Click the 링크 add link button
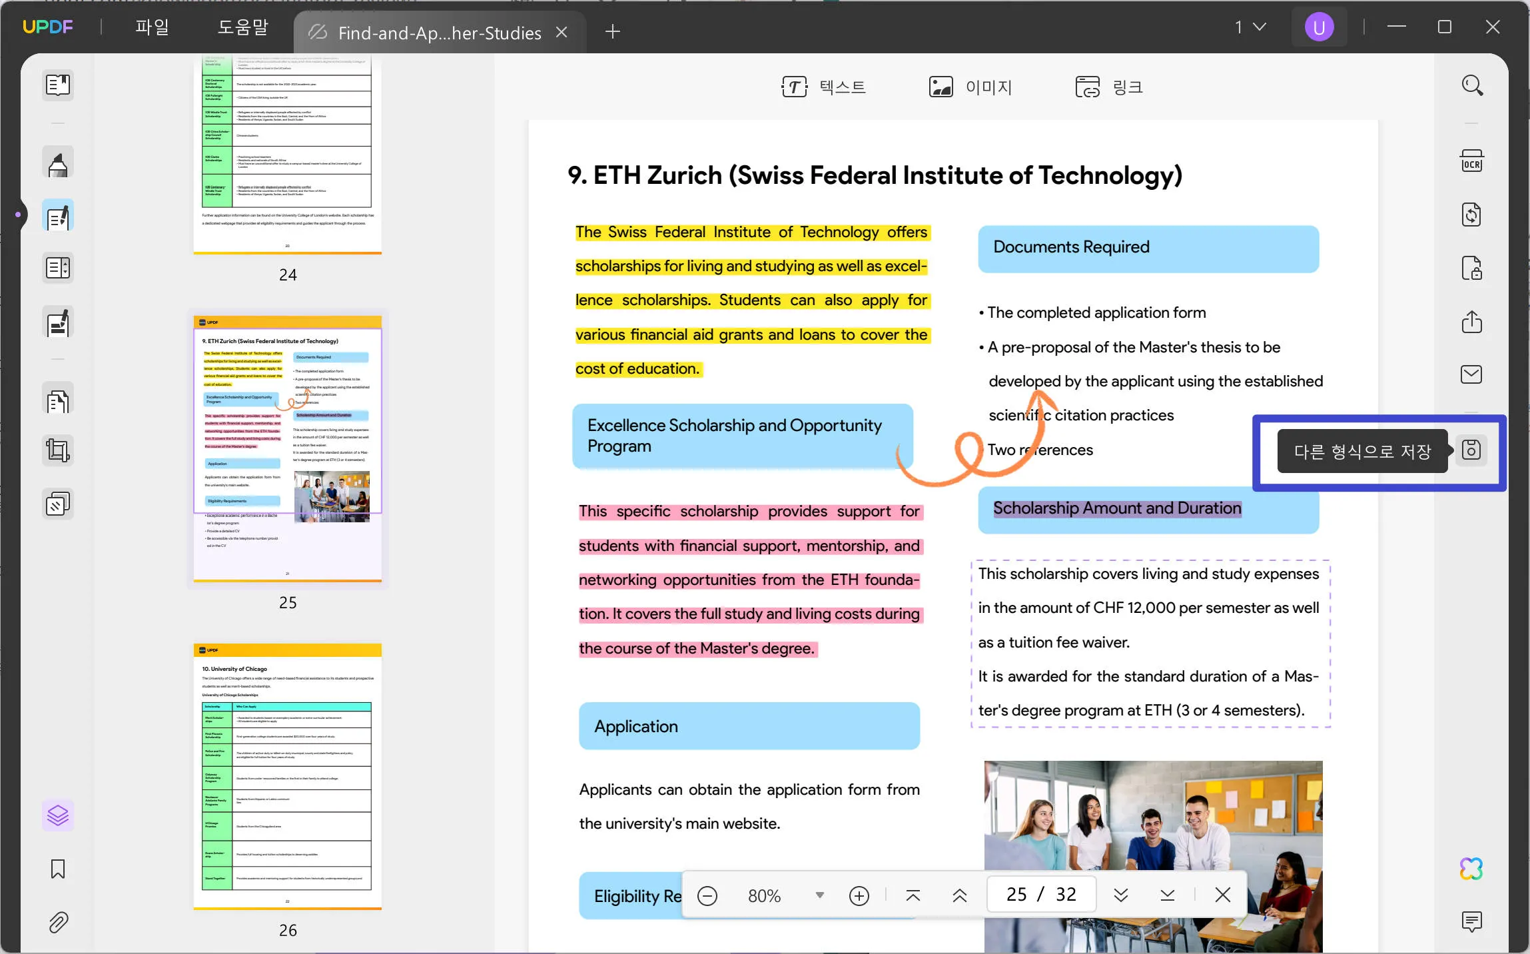The image size is (1530, 954). [x=1110, y=87]
